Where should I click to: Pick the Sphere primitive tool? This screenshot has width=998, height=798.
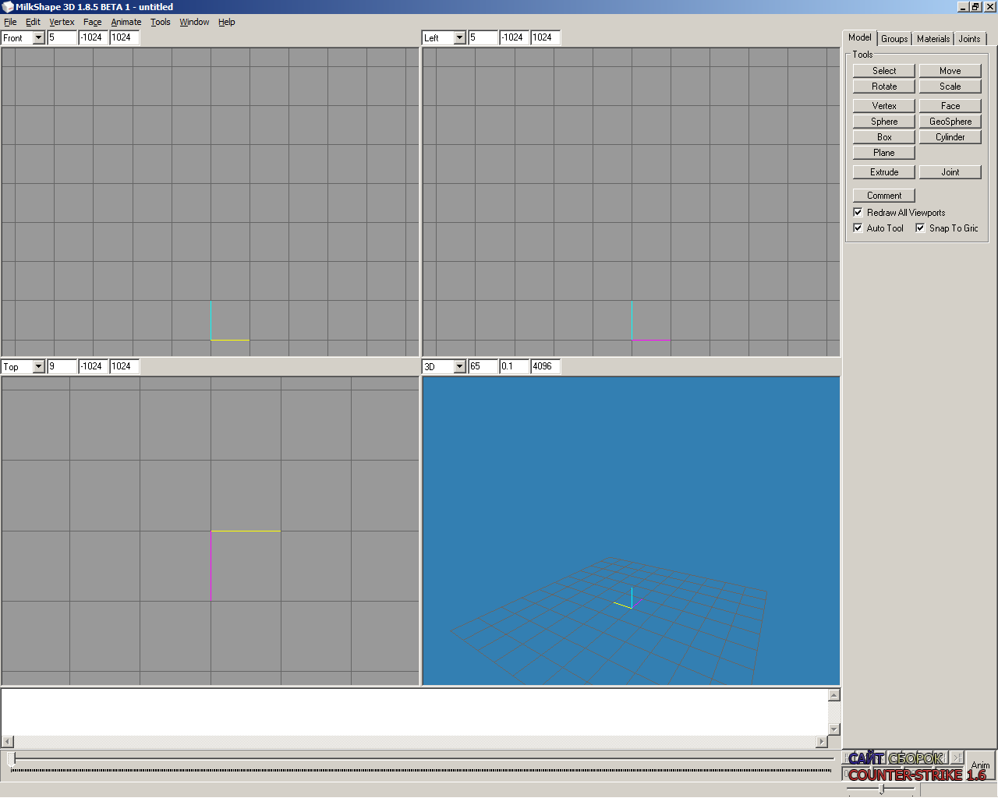(x=883, y=122)
